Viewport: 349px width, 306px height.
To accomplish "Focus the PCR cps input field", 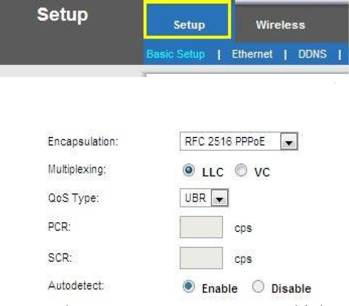I will [x=201, y=227].
